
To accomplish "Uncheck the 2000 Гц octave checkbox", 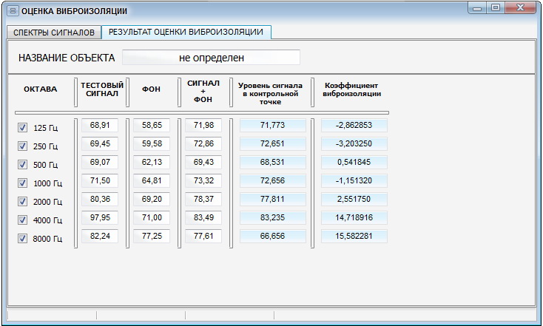I will (22, 201).
